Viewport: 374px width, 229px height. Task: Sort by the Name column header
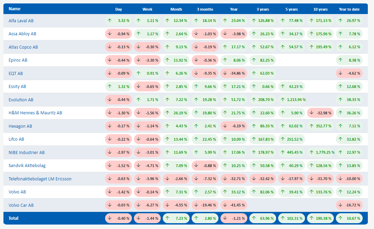pos(14,9)
